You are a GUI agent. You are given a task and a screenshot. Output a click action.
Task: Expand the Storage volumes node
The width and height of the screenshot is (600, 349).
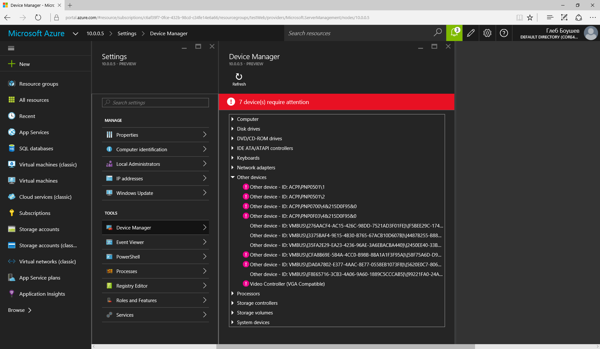[233, 312]
